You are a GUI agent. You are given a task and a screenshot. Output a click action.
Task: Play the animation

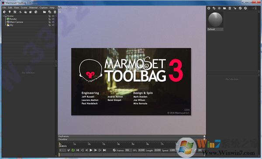tap(91, 150)
